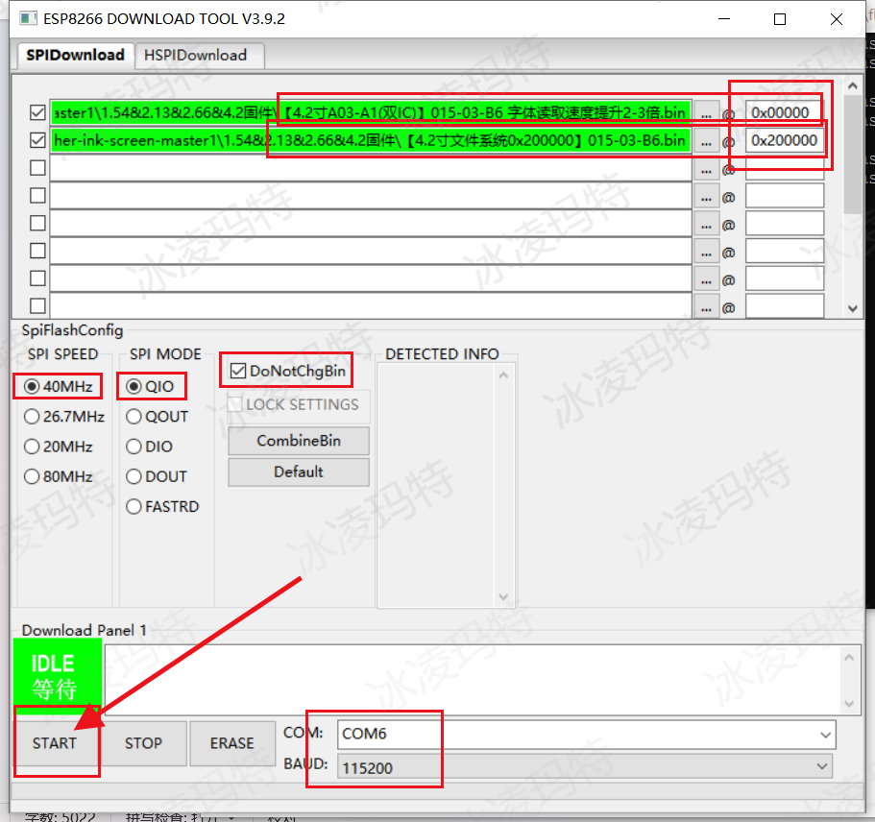Maximize the ESP8266 Download Tool window

click(x=780, y=19)
